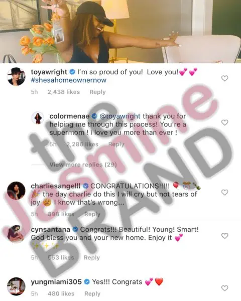Open cynsantana's profile avatar
Screen dimensions: 241x301
[x=17, y=234]
